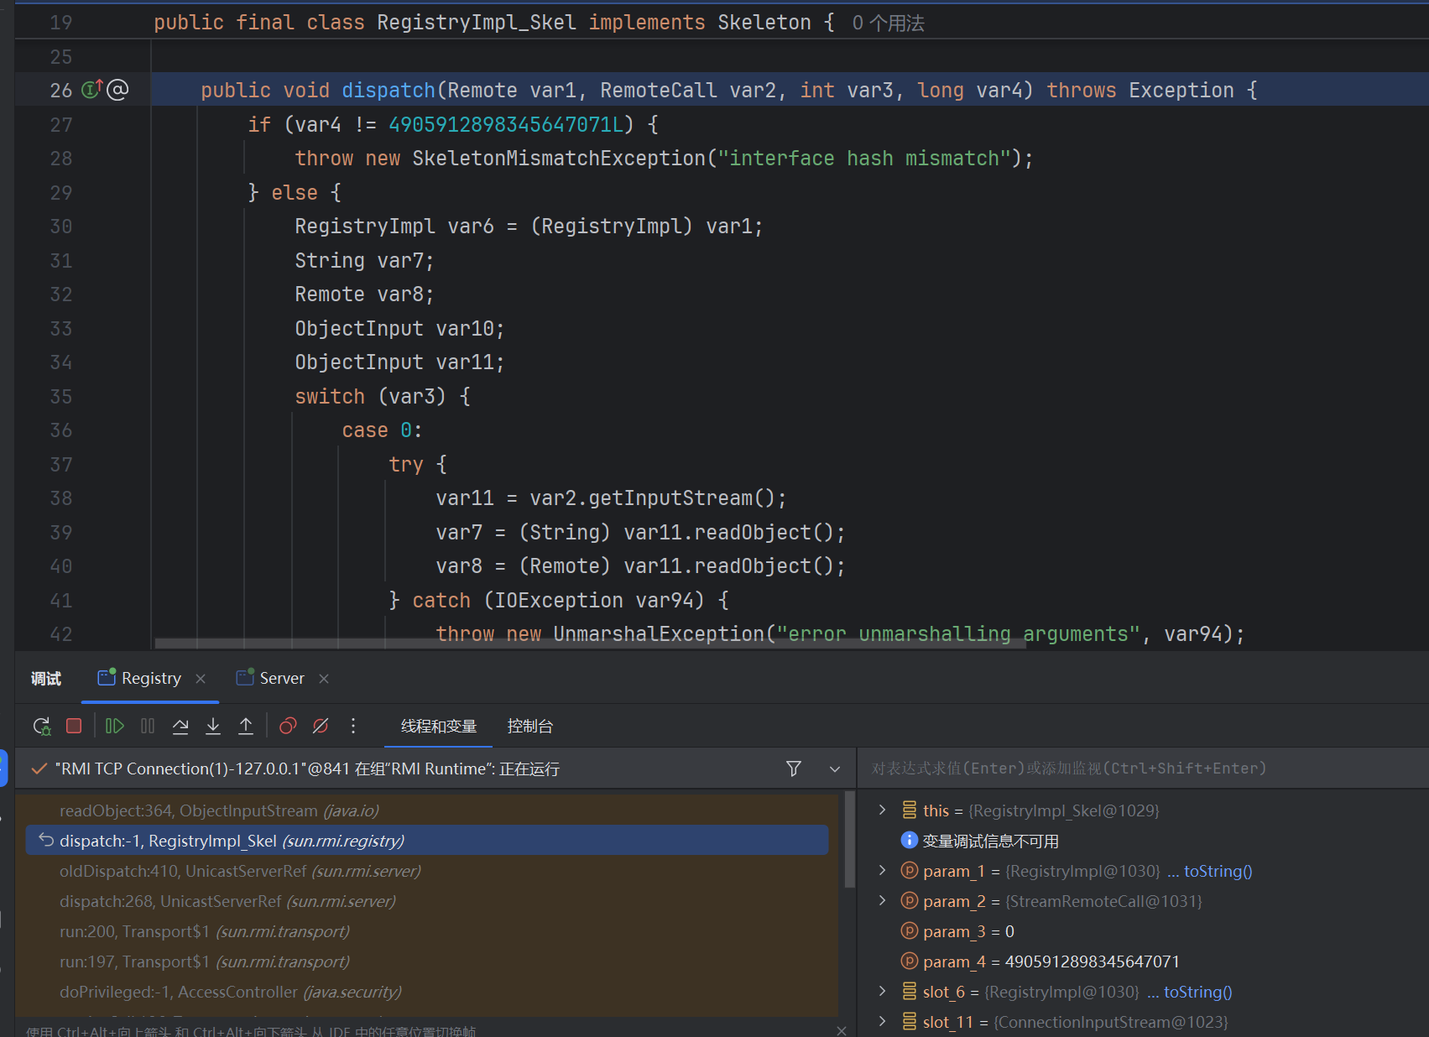This screenshot has width=1429, height=1037.
Task: Expand the 'this' variable node
Action: [882, 810]
